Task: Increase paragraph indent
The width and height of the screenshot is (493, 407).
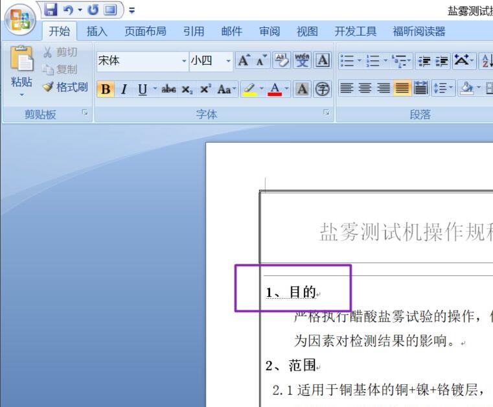Action: tap(442, 61)
